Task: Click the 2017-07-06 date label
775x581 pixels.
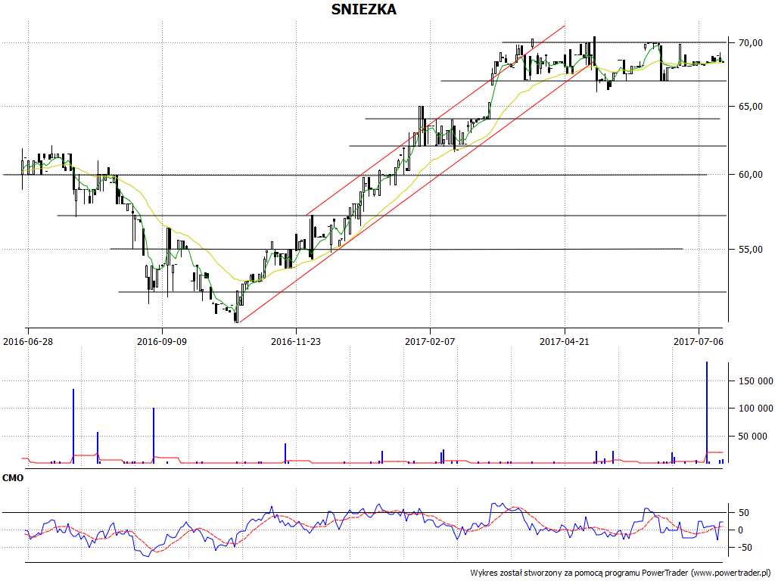Action: click(x=699, y=341)
